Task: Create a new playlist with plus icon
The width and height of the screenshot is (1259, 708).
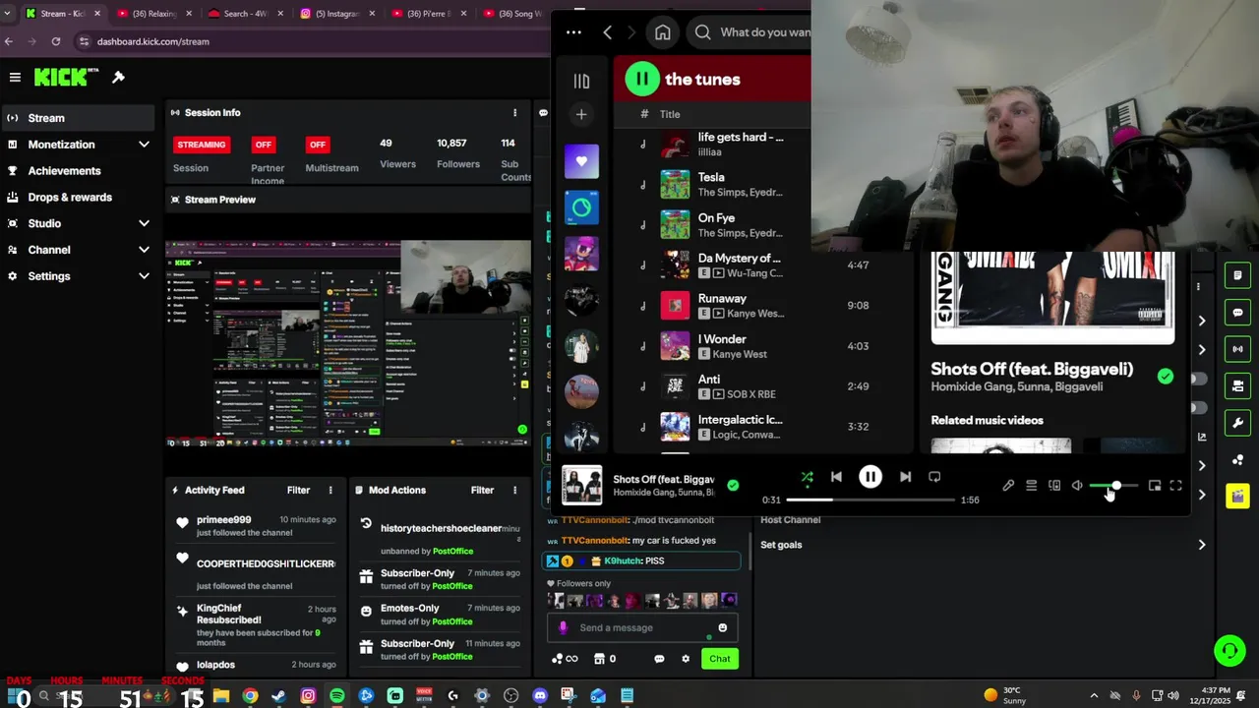Action: coord(581,114)
